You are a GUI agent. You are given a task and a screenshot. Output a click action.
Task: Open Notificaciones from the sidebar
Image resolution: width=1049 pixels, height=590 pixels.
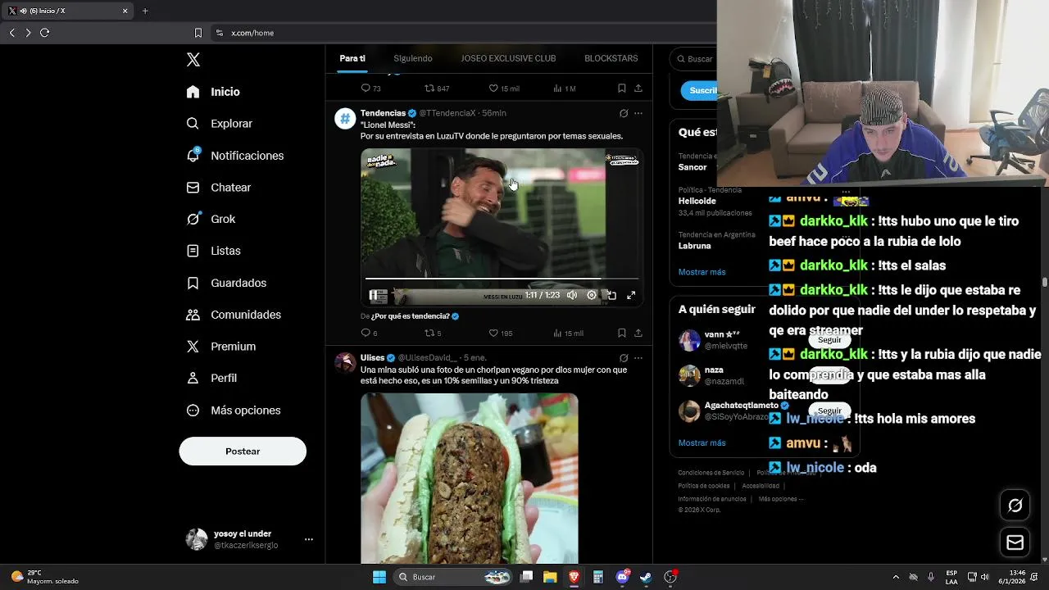(x=234, y=156)
